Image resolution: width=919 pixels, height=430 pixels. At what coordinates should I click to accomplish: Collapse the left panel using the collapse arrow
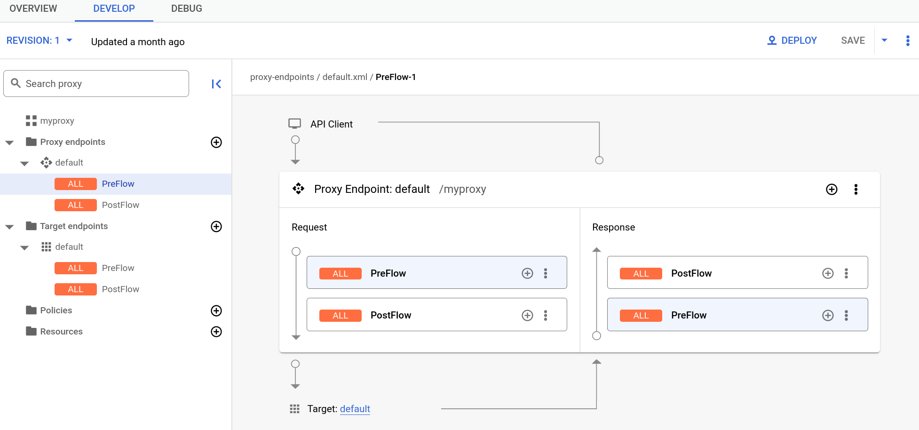[x=216, y=83]
